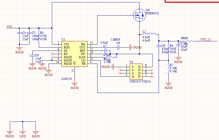Select the R4 resistor zigzag symbol
Image resolution: width=219 pixels, height=140 pixels.
pyautogui.click(x=39, y=36)
